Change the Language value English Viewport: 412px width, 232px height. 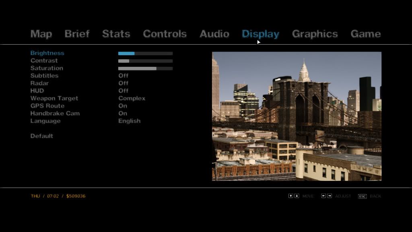[129, 121]
